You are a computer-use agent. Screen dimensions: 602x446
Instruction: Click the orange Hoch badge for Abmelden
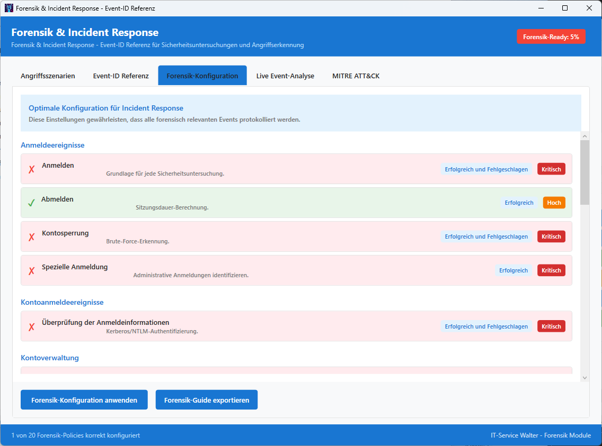pyautogui.click(x=554, y=203)
